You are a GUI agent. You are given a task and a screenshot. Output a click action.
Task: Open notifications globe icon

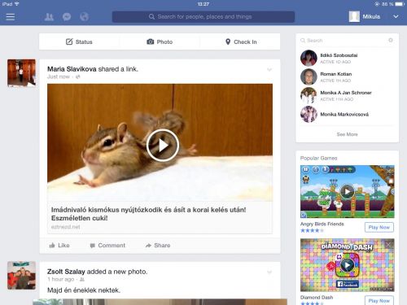point(84,17)
